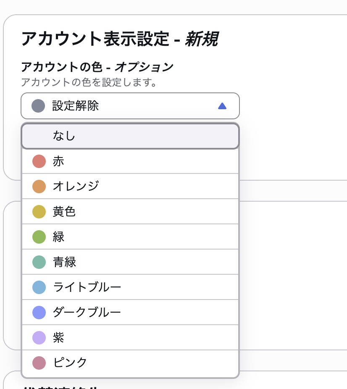
Task: Click the 設定解除 combo box field
Action: pyautogui.click(x=130, y=106)
